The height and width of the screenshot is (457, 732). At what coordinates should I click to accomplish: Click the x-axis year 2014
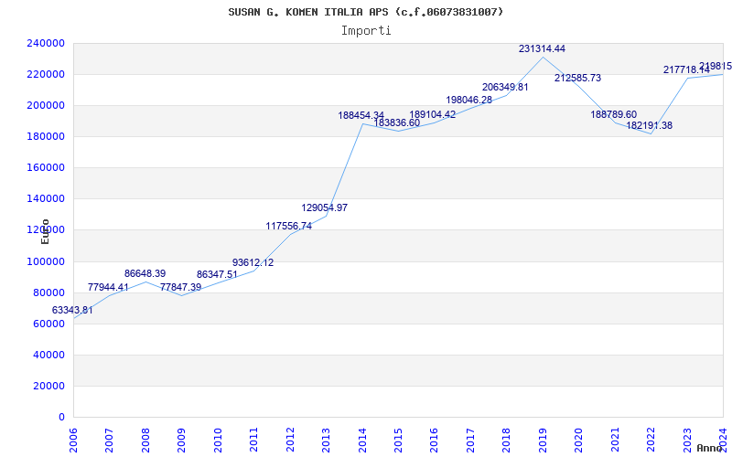coord(361,441)
